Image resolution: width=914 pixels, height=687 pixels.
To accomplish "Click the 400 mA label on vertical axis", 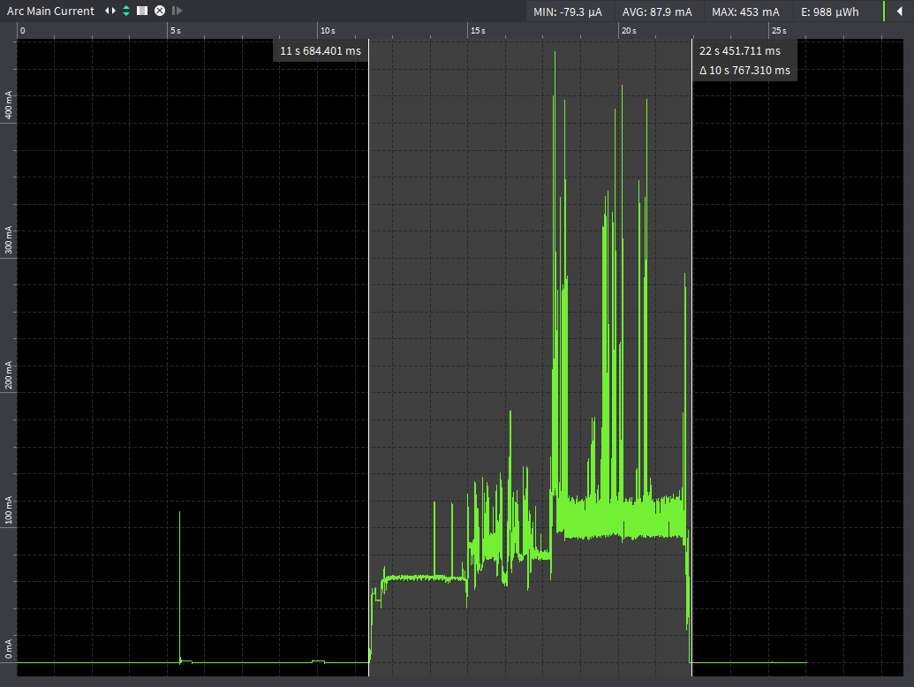I will (x=8, y=105).
